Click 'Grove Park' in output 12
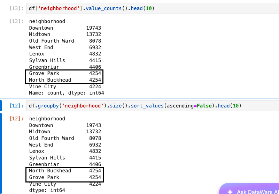Viewport: 279px width, 194px height. [44, 177]
